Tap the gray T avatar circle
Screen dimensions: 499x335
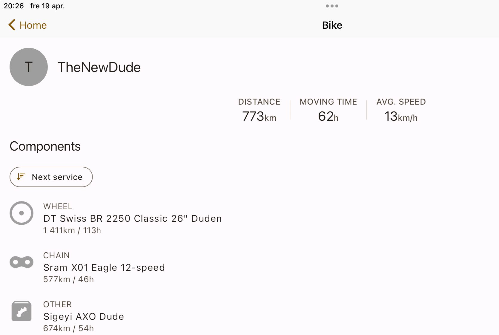point(29,67)
